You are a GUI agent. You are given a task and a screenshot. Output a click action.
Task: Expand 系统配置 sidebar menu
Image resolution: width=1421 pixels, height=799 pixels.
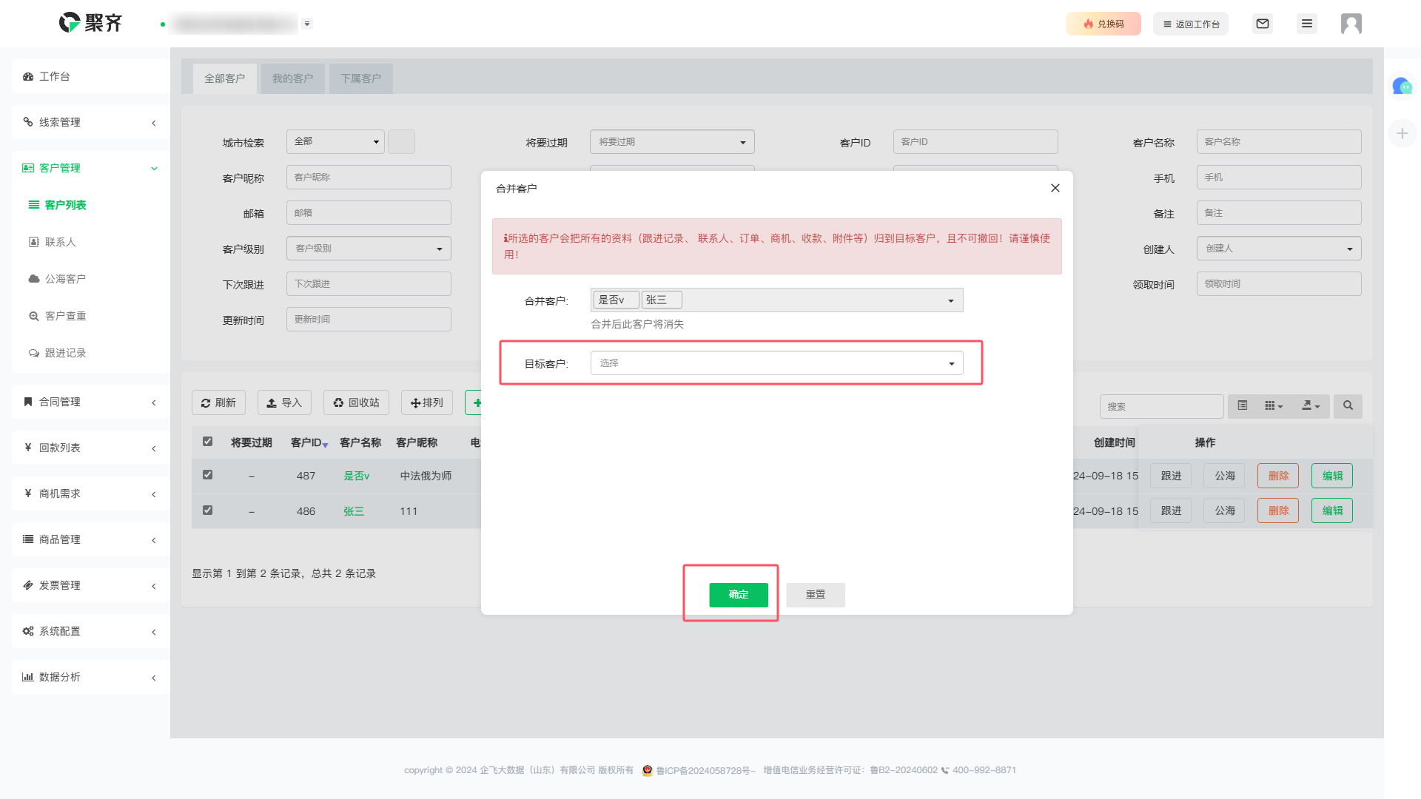point(90,631)
